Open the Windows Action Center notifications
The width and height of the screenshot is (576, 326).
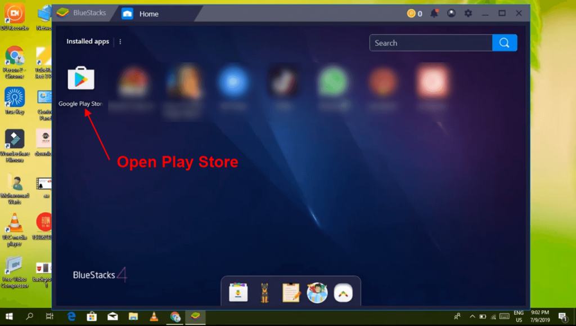coord(563,316)
